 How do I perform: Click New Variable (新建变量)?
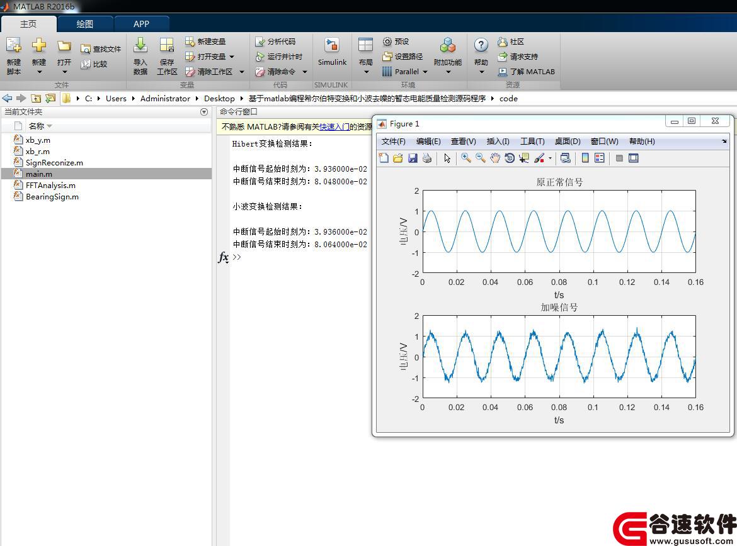click(205, 42)
